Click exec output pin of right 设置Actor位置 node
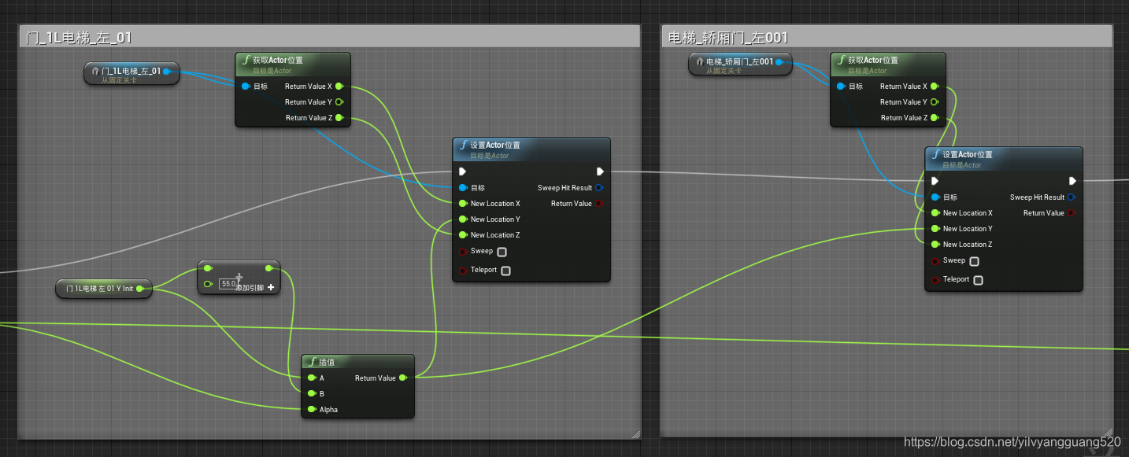1129x457 pixels. [1072, 181]
